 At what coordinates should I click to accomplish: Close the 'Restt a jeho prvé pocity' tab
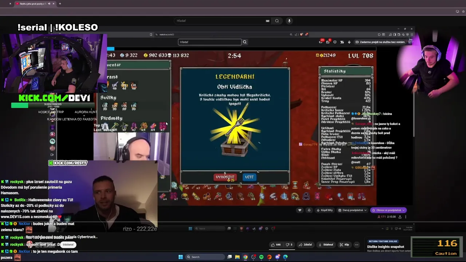point(54,4)
